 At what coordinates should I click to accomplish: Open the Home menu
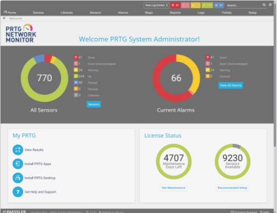pyautogui.click(x=10, y=13)
